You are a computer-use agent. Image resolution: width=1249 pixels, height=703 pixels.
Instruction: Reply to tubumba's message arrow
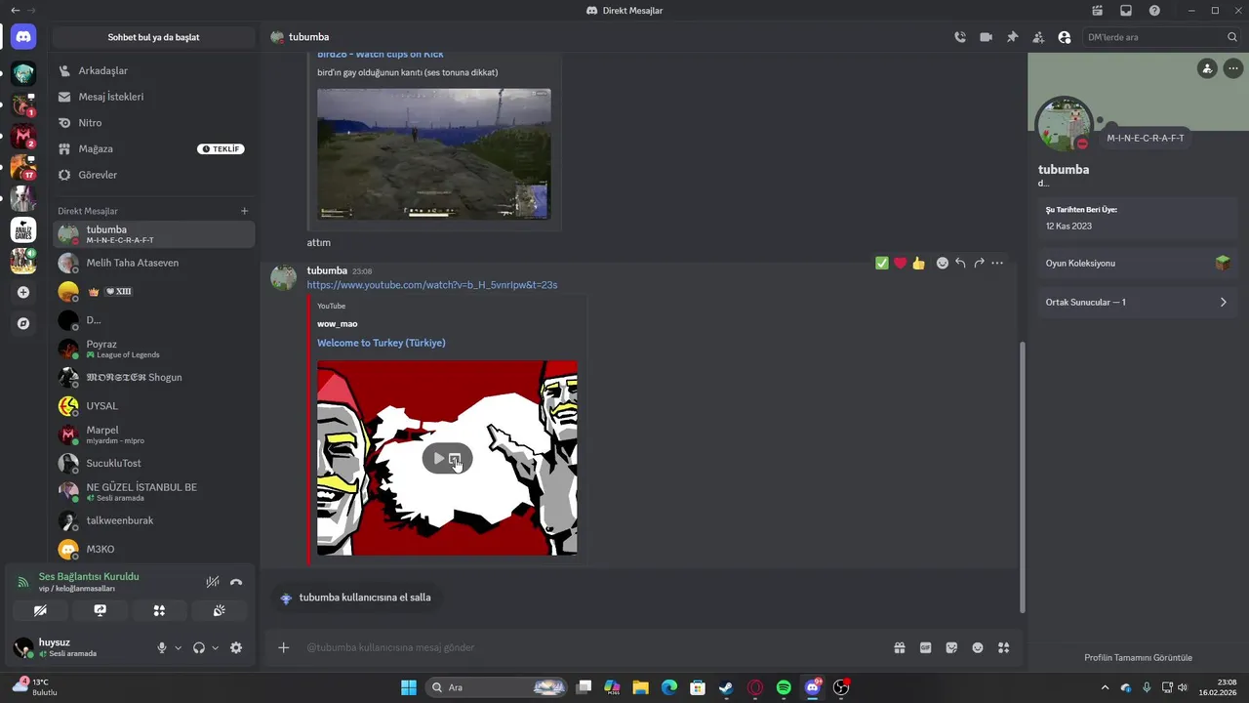click(961, 263)
